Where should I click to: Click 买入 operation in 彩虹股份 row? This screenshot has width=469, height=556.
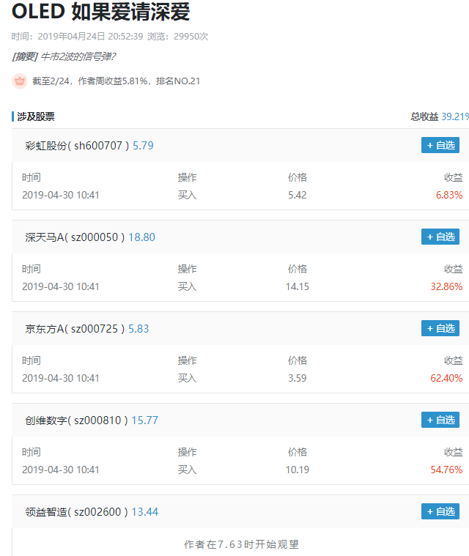click(188, 195)
